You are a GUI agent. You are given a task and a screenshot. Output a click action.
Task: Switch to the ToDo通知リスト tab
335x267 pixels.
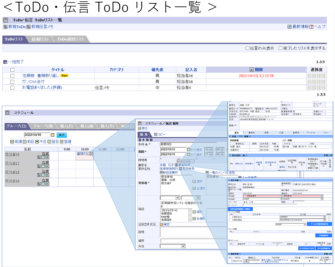pyautogui.click(x=70, y=39)
